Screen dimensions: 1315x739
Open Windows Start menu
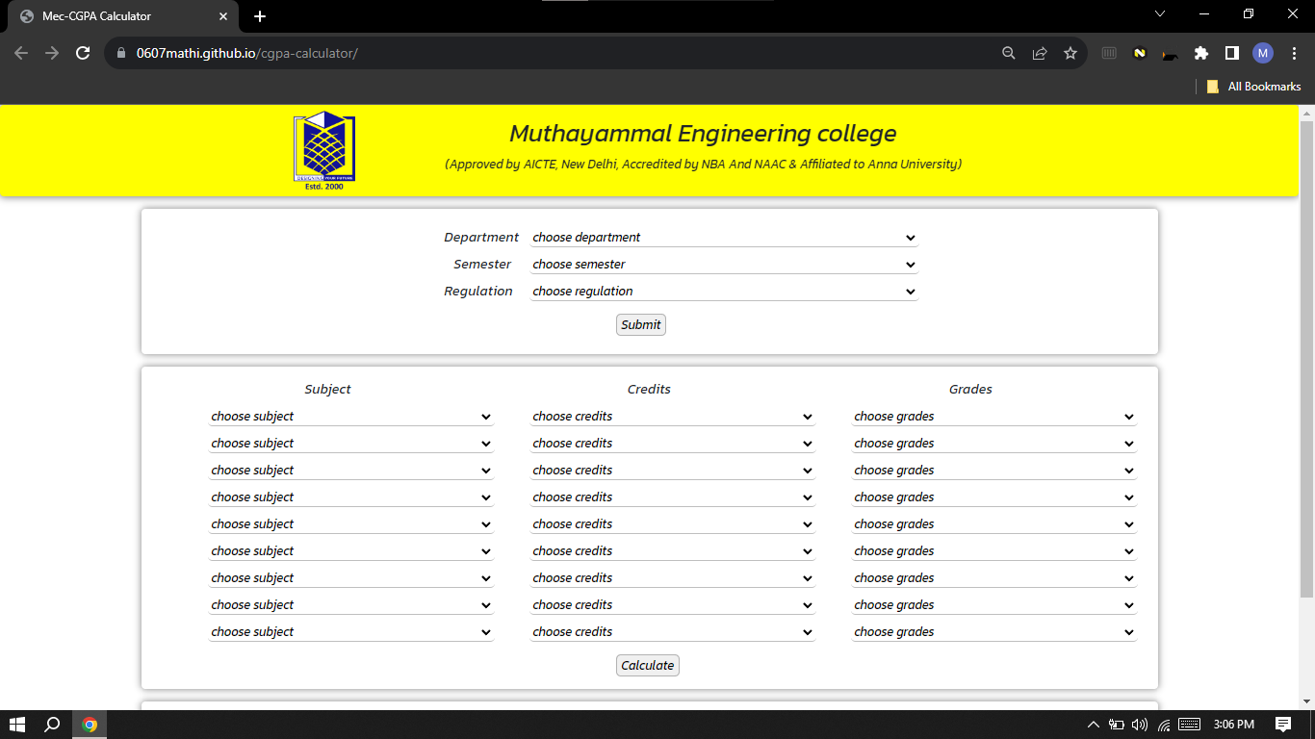point(17,725)
